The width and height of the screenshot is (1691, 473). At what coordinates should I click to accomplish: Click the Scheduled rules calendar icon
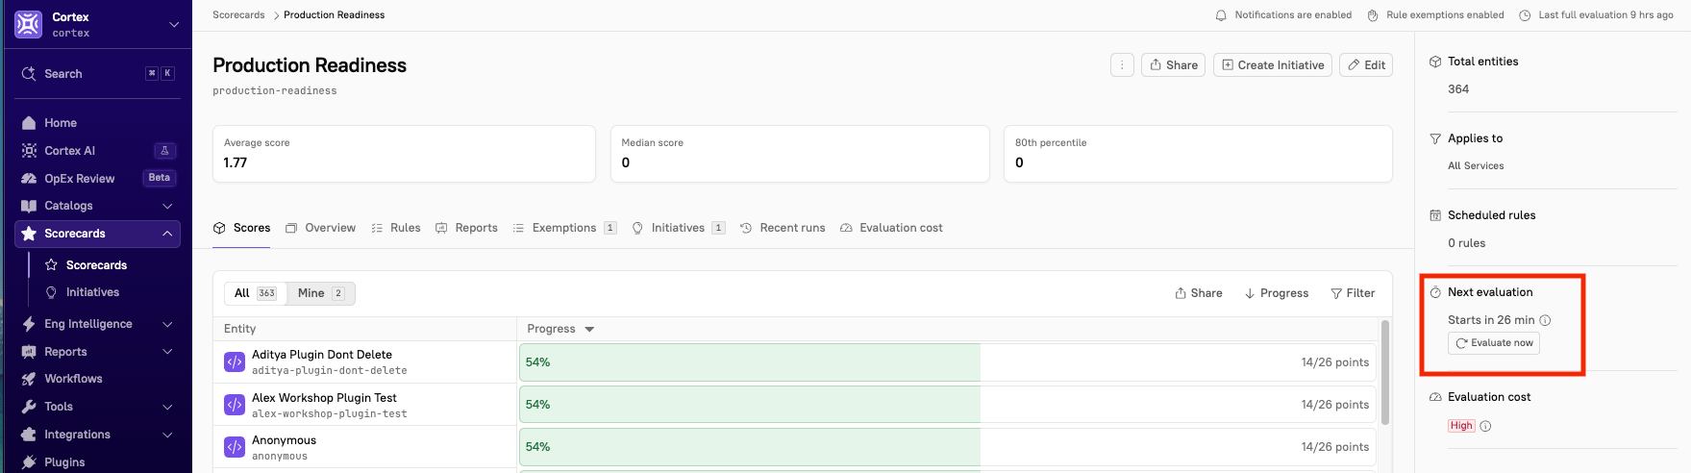pos(1435,215)
